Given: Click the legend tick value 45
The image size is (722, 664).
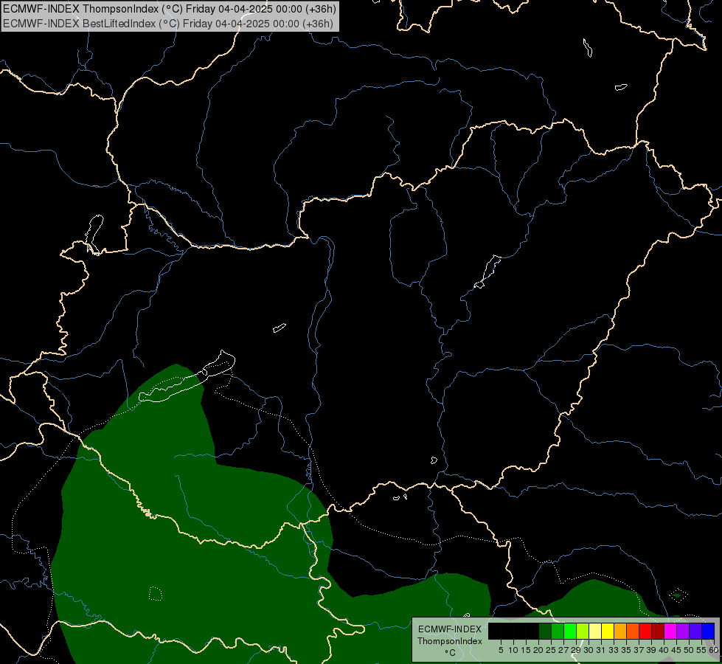Looking at the screenshot, I should pyautogui.click(x=676, y=650).
